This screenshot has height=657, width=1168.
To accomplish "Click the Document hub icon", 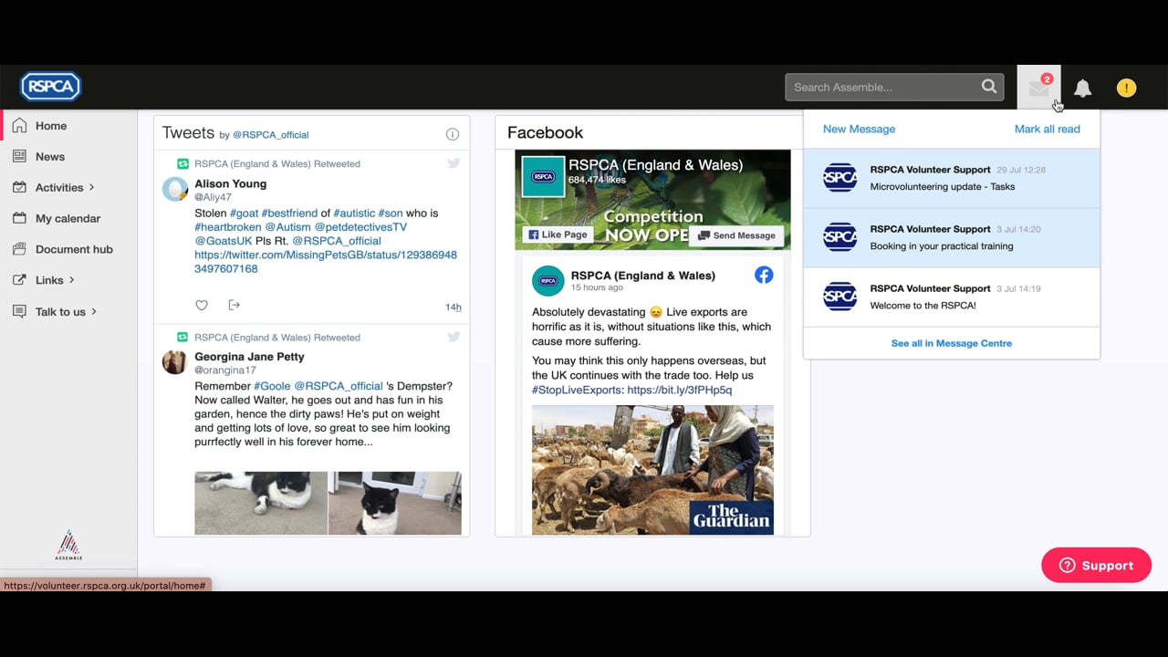I will click(19, 249).
